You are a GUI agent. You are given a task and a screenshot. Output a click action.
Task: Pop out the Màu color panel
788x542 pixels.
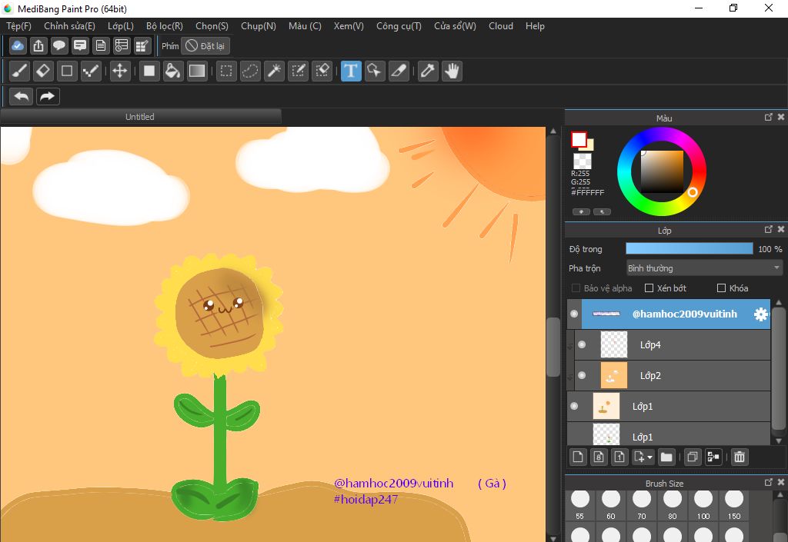769,117
